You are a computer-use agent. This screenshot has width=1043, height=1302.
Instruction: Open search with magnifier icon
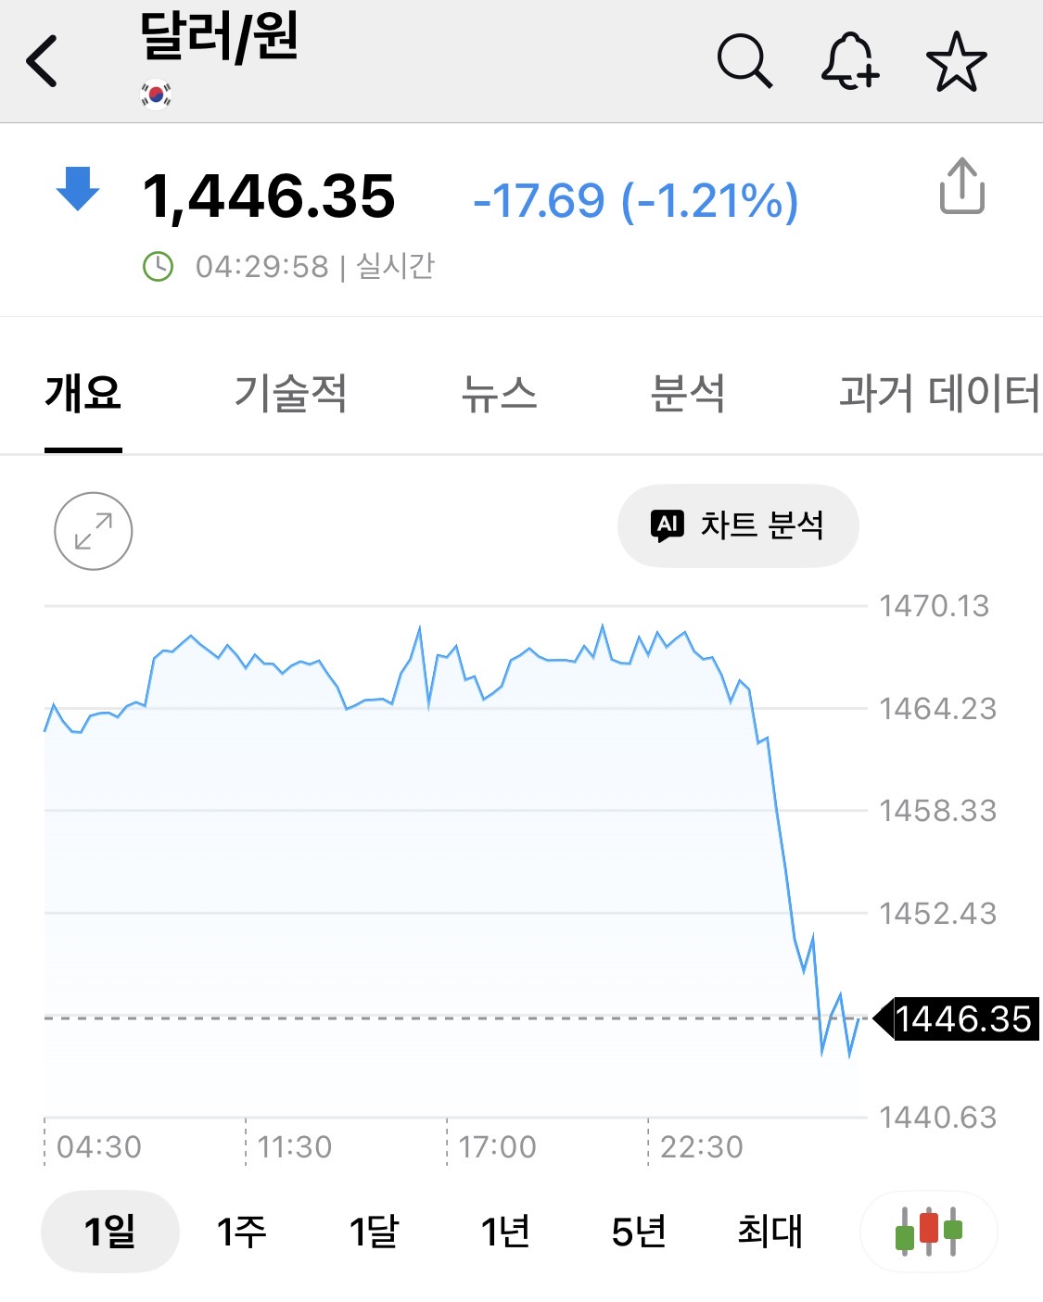point(744,61)
